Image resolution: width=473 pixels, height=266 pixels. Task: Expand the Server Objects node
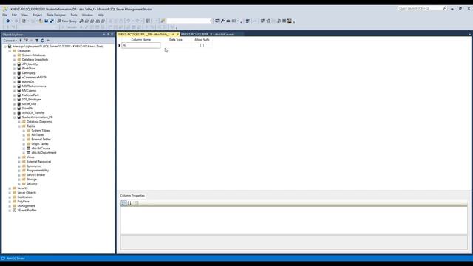10,192
